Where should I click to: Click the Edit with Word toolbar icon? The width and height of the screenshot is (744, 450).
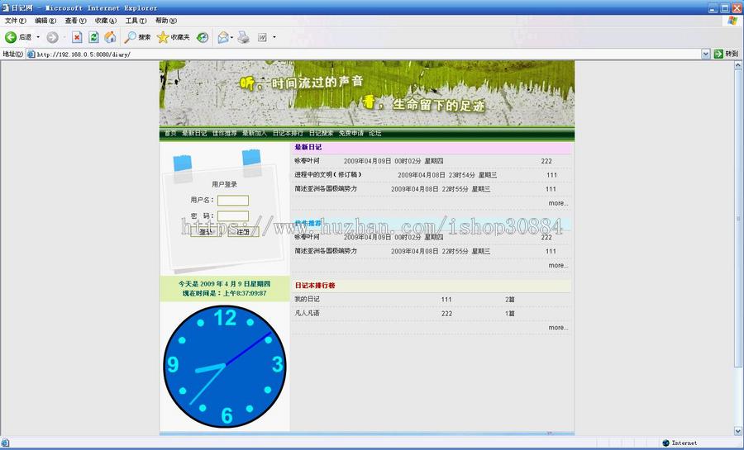coord(262,37)
